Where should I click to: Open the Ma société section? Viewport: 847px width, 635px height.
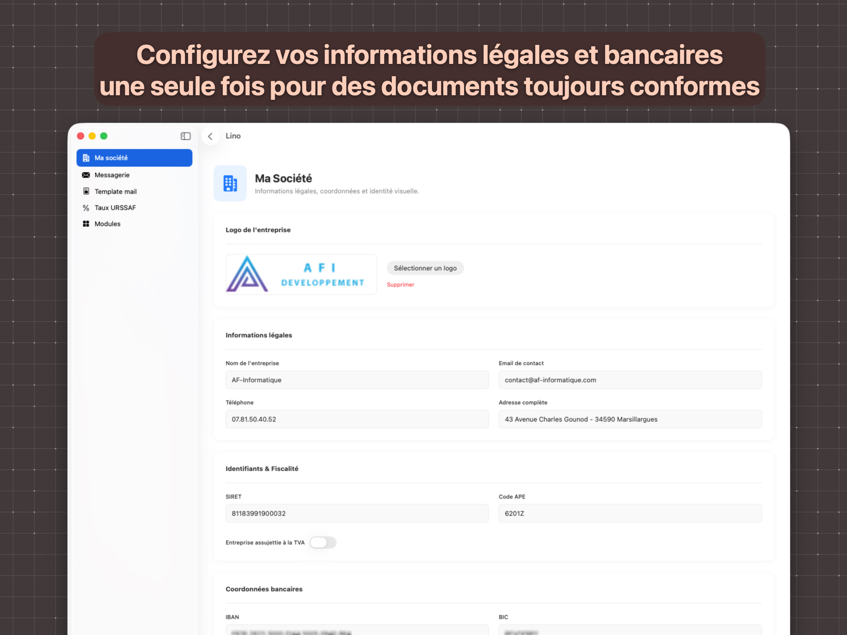(134, 158)
